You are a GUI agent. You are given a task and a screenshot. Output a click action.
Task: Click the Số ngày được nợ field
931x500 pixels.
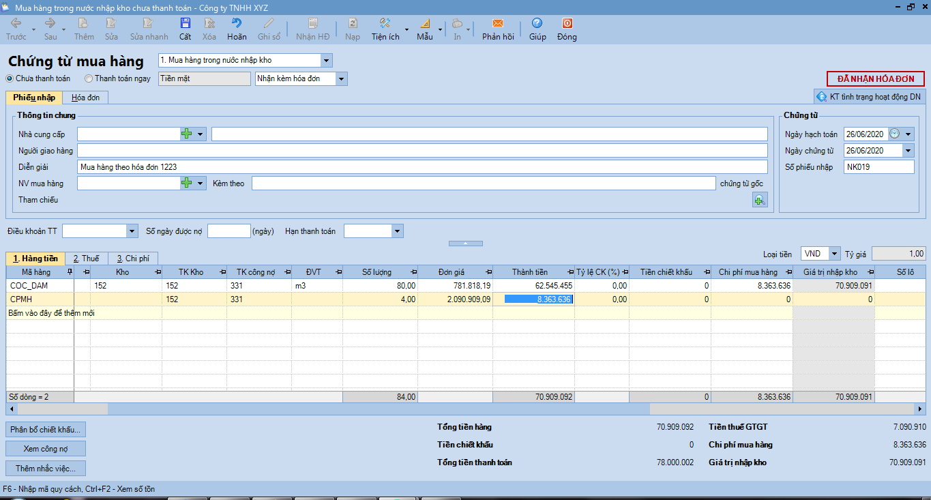tap(228, 231)
